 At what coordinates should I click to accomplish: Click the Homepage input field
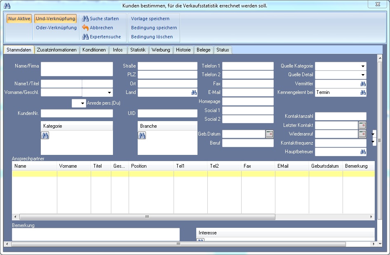click(248, 101)
